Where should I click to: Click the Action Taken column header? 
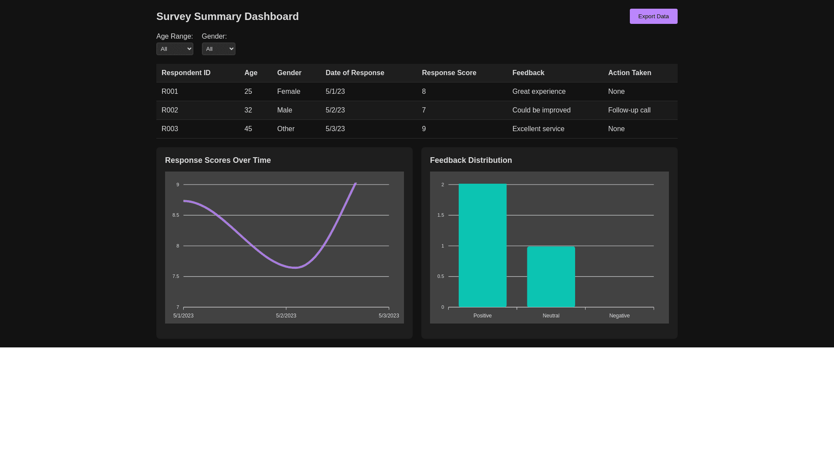629,73
